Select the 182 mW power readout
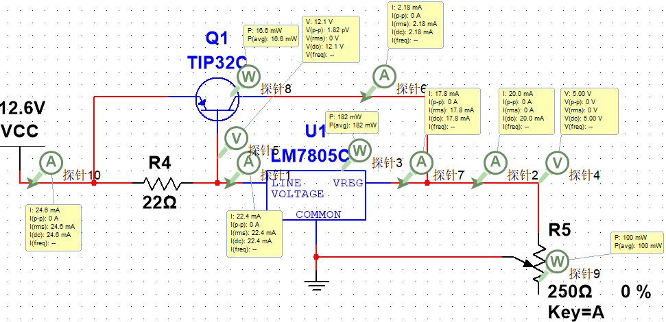Screen dimensions: 666x322 click(x=353, y=122)
